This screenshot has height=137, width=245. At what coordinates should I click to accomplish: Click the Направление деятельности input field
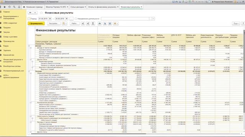pyautogui.click(x=125, y=19)
